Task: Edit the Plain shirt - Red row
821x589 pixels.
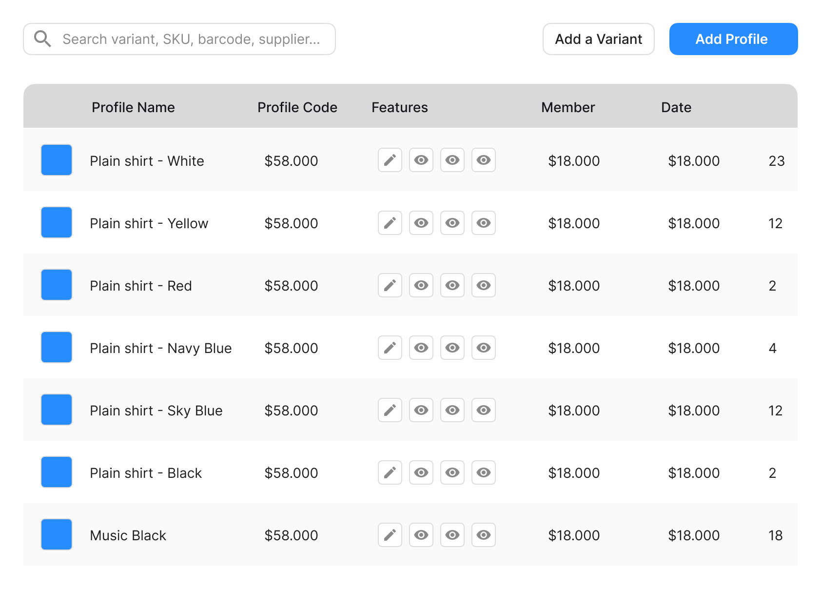Action: coord(390,285)
